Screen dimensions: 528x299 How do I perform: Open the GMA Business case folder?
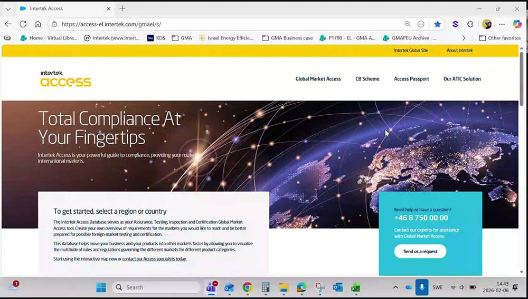[x=287, y=38]
